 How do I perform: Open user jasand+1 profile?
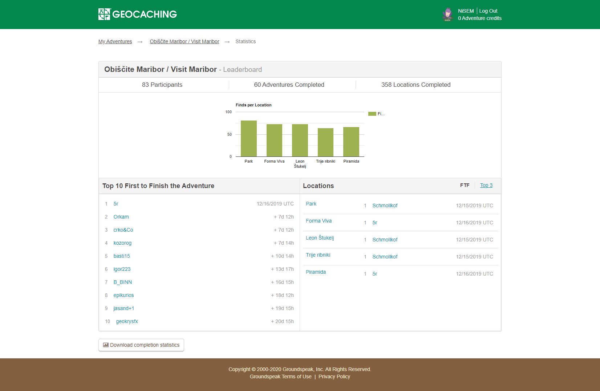tap(124, 308)
